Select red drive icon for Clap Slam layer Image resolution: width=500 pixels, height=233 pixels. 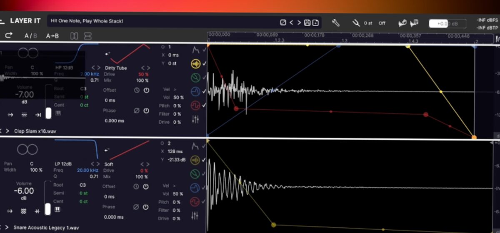point(195,106)
